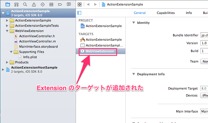Image resolution: width=208 pixels, height=123 pixels.
Task: Select ActionExtensionSample under PROJECT
Action: click(x=101, y=26)
